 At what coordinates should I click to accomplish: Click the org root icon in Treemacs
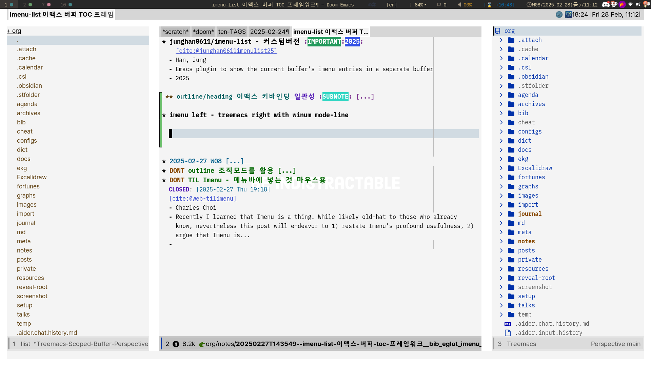coord(497,31)
